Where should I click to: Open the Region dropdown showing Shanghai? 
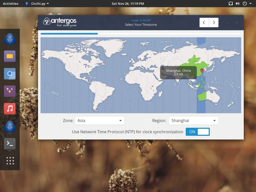[194, 120]
